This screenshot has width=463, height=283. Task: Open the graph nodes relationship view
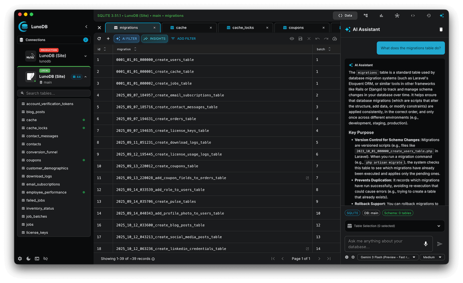[x=397, y=15]
